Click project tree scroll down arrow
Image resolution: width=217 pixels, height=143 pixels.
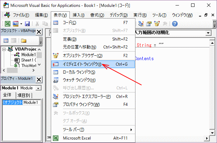(39, 64)
